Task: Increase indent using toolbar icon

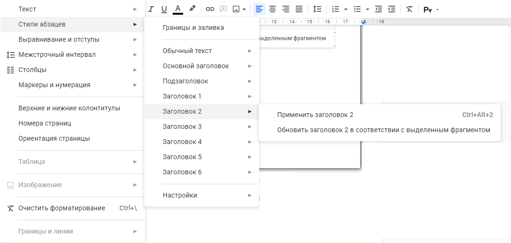Action: (x=392, y=9)
